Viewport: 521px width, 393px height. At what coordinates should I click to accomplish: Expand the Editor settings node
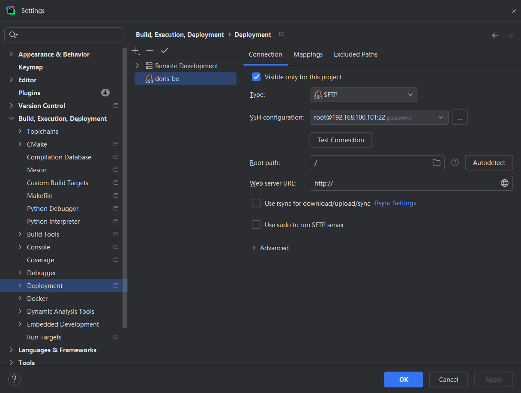point(11,80)
